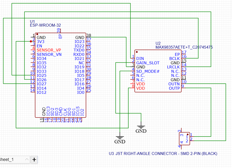Select the right GND power symbol

click(141, 128)
